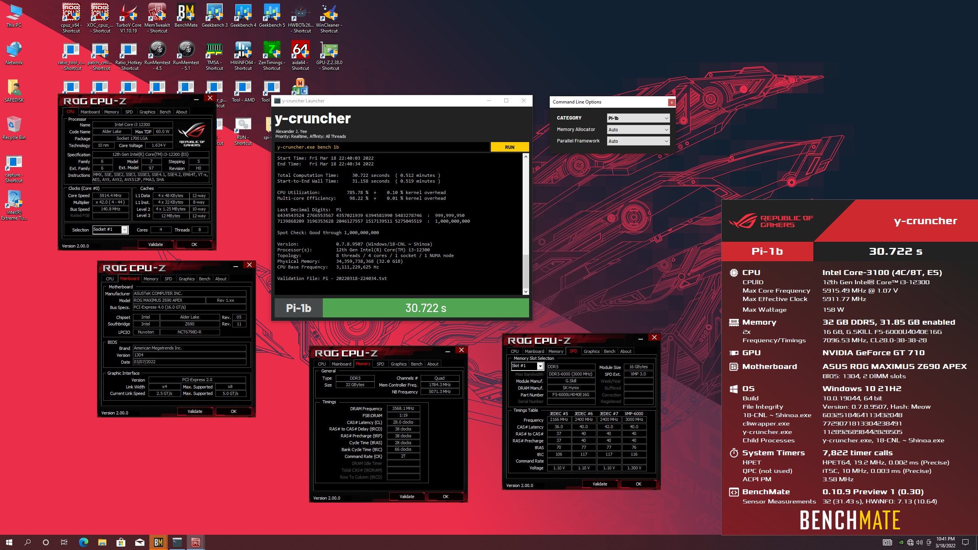
Task: Open the HWBOTx265 shortcut icon
Action: click(301, 18)
